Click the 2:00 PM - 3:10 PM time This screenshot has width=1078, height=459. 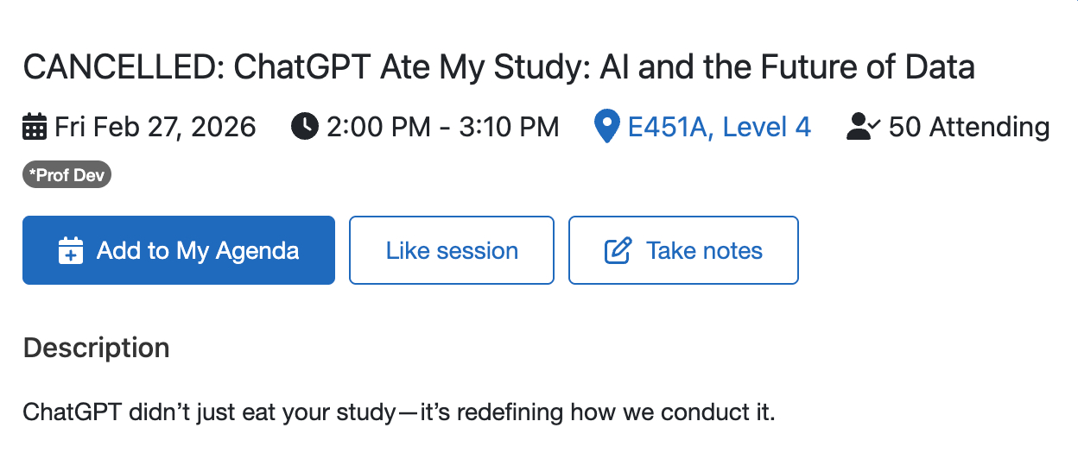[442, 128]
